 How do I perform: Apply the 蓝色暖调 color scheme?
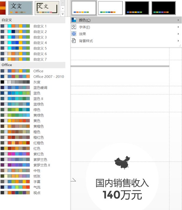[33, 88]
